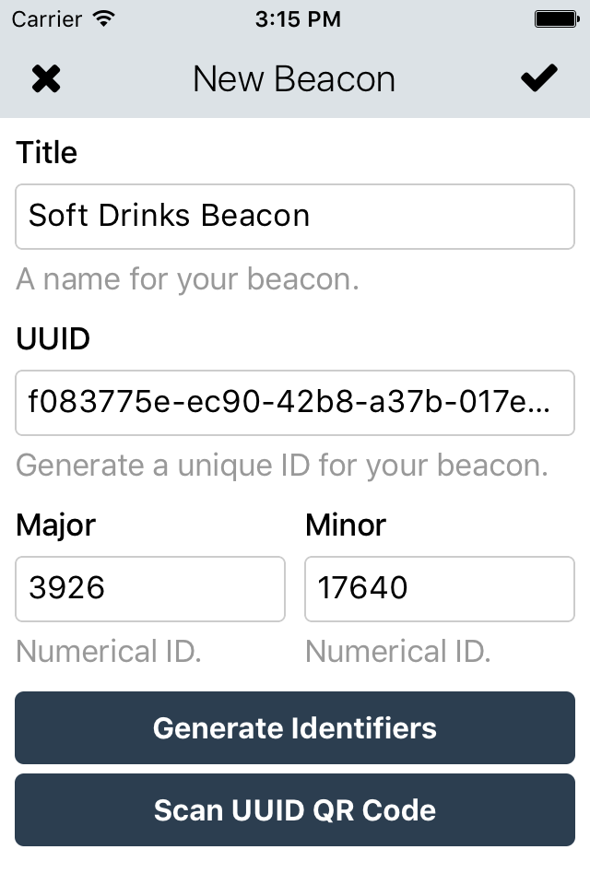
Task: Confirm the beacon with the checkmark icon
Action: [x=538, y=77]
